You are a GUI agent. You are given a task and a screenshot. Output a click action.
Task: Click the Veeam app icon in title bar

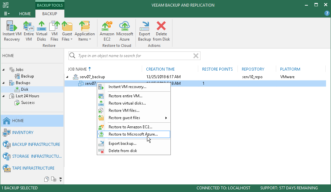tap(6, 5)
